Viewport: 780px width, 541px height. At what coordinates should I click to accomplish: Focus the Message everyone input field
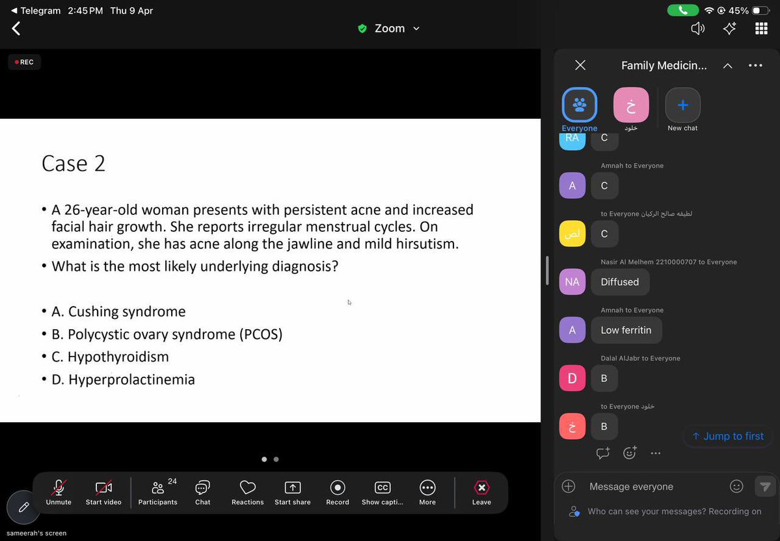coord(654,486)
